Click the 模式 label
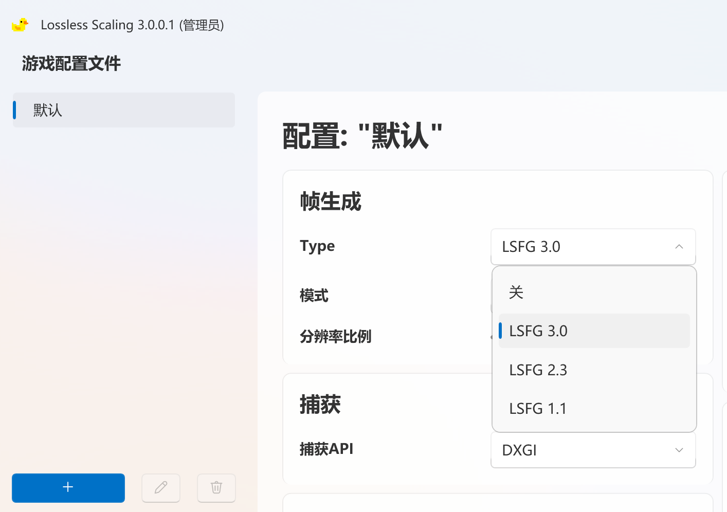The width and height of the screenshot is (727, 512). pyautogui.click(x=314, y=296)
